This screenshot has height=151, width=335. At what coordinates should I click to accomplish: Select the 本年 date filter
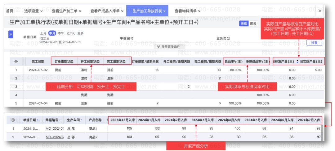[x=61, y=33]
